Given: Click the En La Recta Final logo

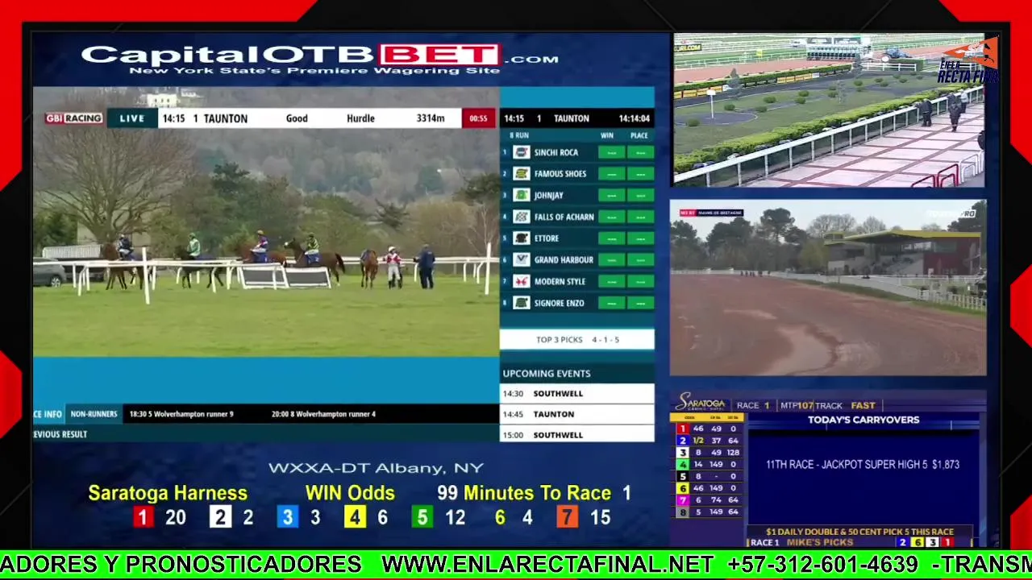Looking at the screenshot, I should click(x=969, y=60).
